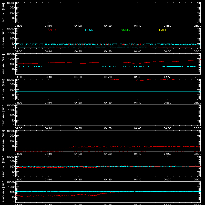This screenshot has width=205, height=205.
Task: Click 04:10 tick below the 2695 MHz panel
Action: click(48, 128)
